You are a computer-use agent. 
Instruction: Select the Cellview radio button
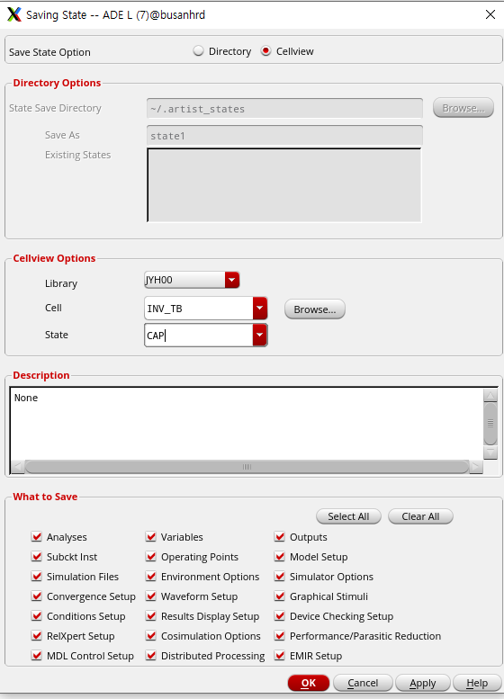pos(265,50)
